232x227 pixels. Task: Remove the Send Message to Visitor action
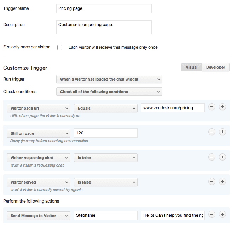tap(212, 215)
